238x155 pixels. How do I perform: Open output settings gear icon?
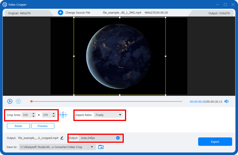tap(118, 138)
